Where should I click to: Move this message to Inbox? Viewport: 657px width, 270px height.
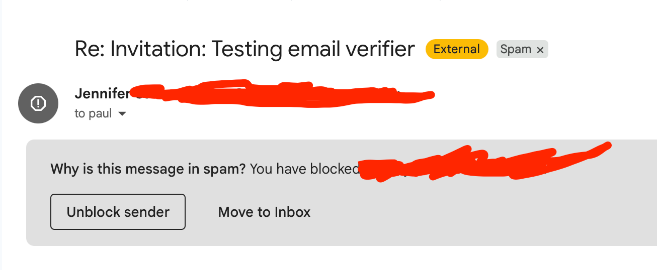click(x=264, y=212)
